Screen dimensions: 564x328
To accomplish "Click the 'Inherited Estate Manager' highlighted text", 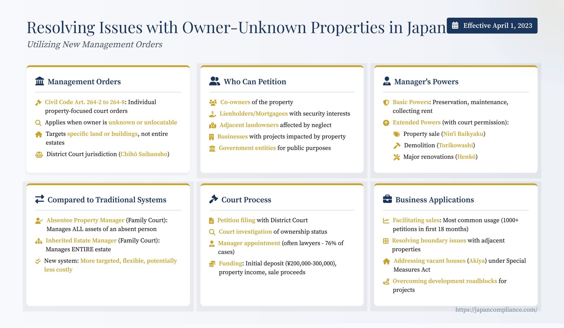I will coord(81,240).
